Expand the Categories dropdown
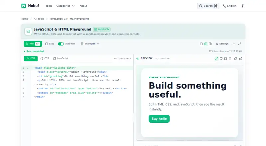The height and width of the screenshot is (146, 266). pos(65,6)
